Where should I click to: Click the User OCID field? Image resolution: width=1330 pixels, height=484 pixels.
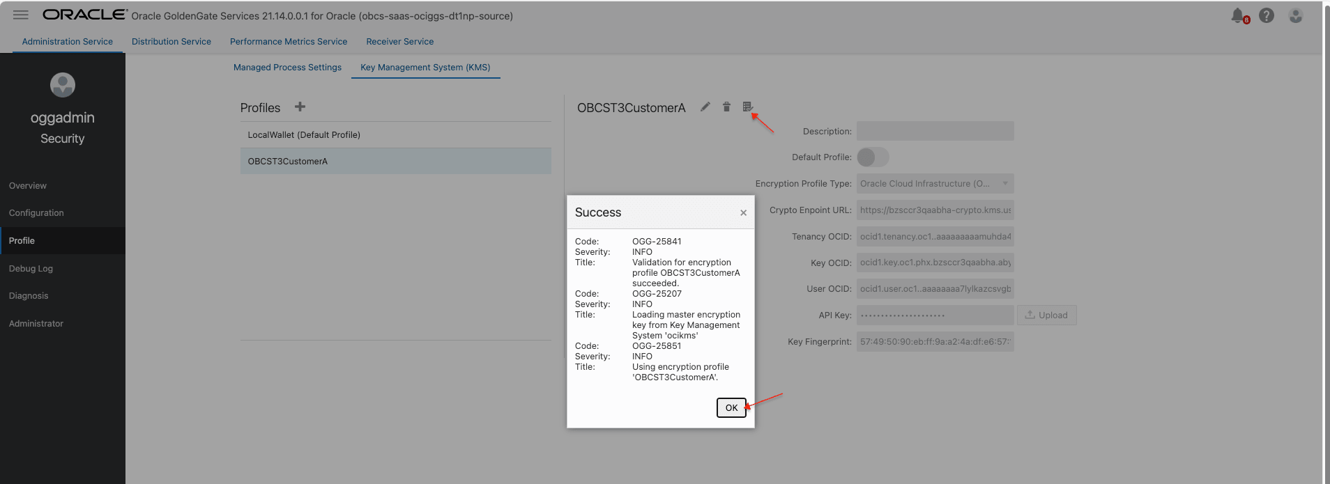[935, 289]
